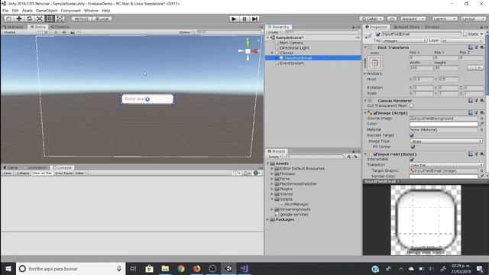Select the Move tool

pos(19,18)
